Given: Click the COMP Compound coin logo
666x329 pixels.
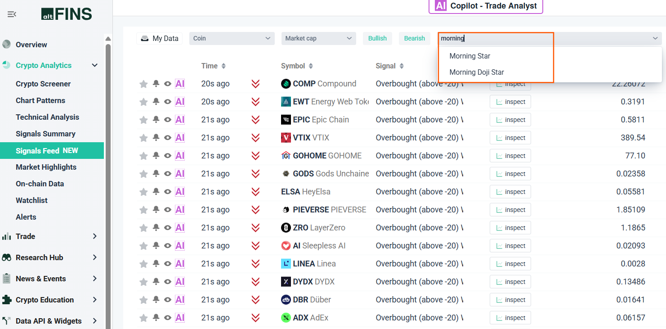Looking at the screenshot, I should (286, 84).
